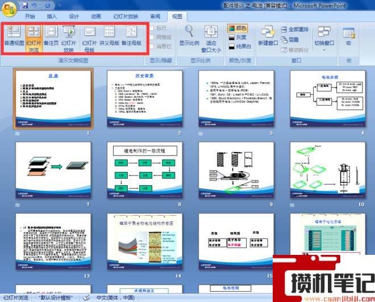Open the 插入 Insert tab

pyautogui.click(x=52, y=16)
